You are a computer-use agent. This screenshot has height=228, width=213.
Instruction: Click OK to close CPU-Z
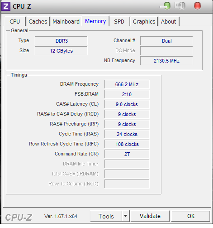pyautogui.click(x=191, y=216)
